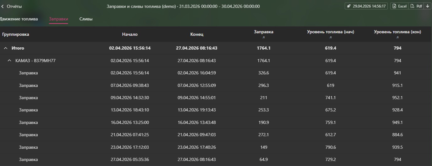Select the Заправки tab
432x166 pixels.
(x=58, y=19)
